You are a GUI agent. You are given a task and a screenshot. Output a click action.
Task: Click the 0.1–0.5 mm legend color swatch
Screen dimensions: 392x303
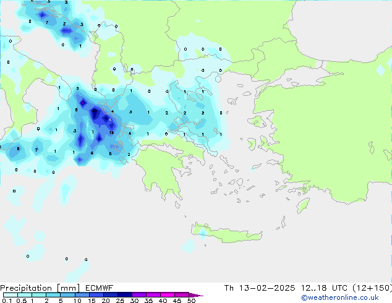coord(11,295)
